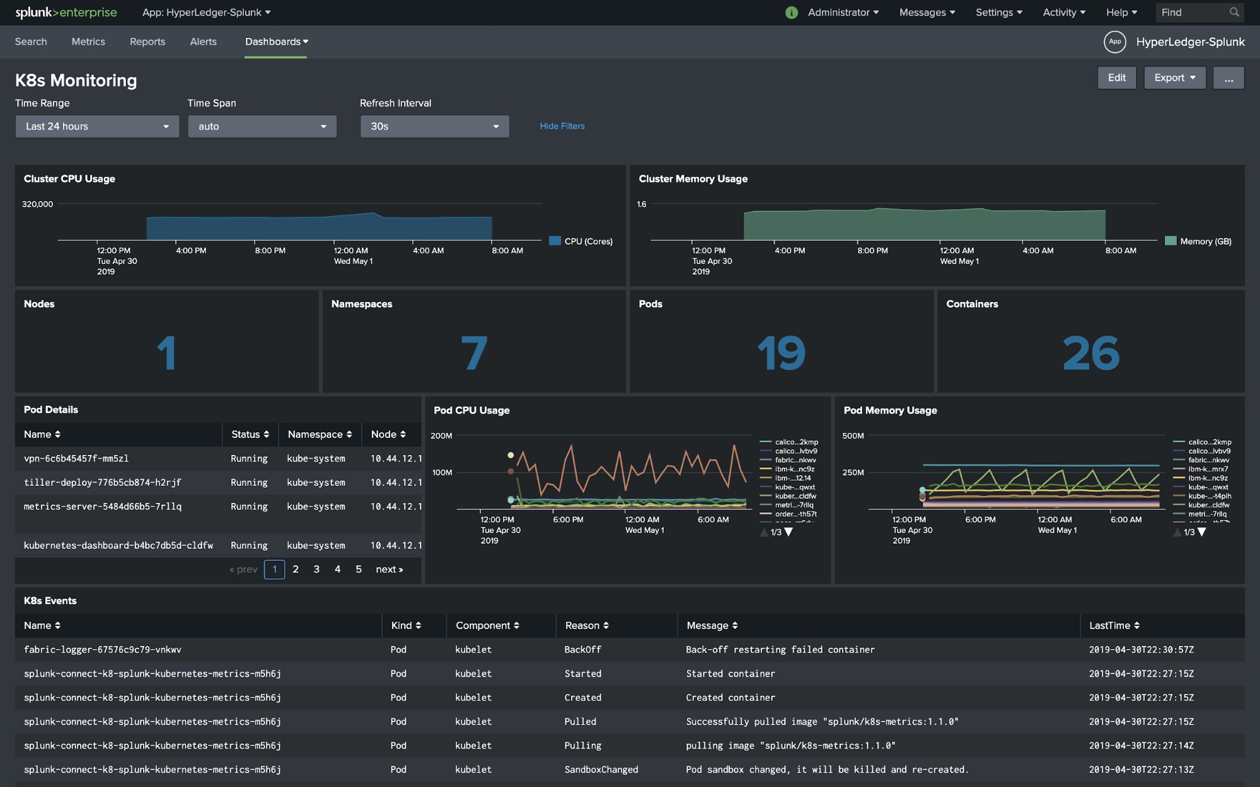Click the Pods single value 19
The image size is (1260, 787).
click(781, 353)
